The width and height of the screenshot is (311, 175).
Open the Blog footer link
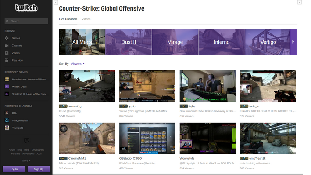[20, 150]
